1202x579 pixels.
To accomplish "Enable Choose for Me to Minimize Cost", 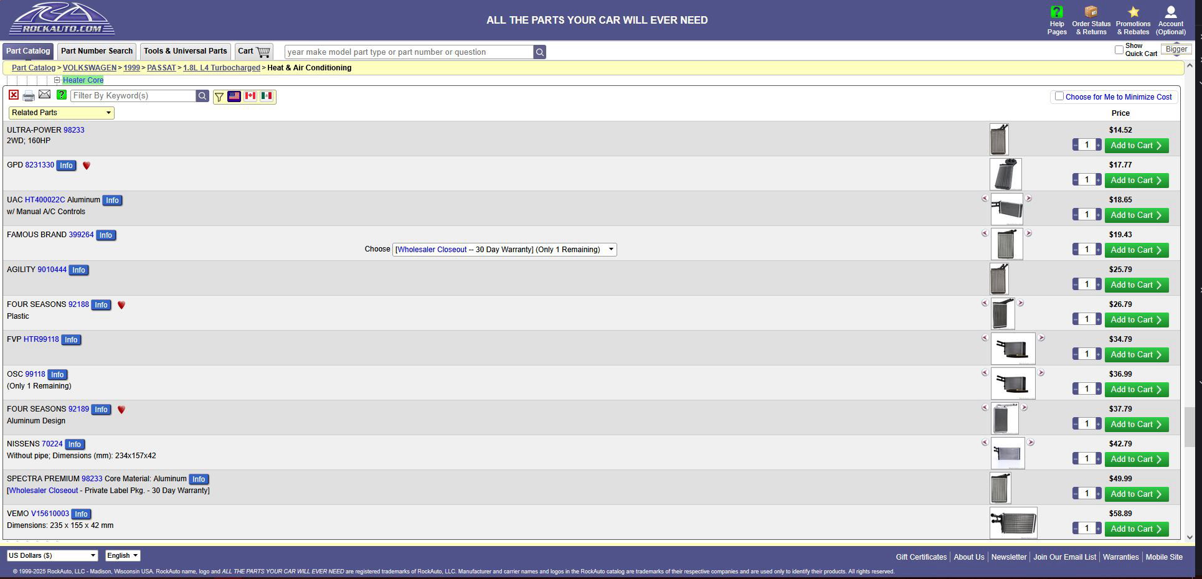I will pyautogui.click(x=1059, y=96).
